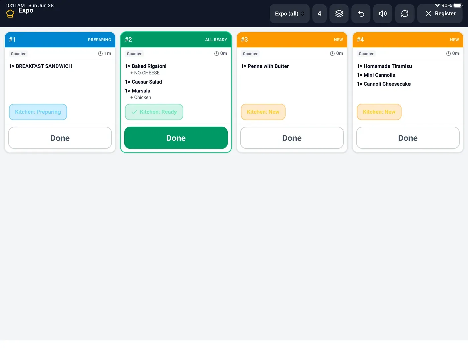468x351 pixels.
Task: Toggle the sound speaker icon
Action: click(x=383, y=14)
